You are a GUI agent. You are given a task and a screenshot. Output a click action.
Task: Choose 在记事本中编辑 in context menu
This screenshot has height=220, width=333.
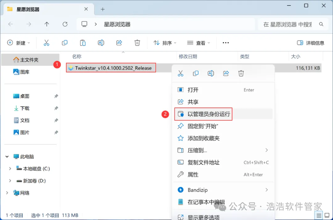(224, 202)
